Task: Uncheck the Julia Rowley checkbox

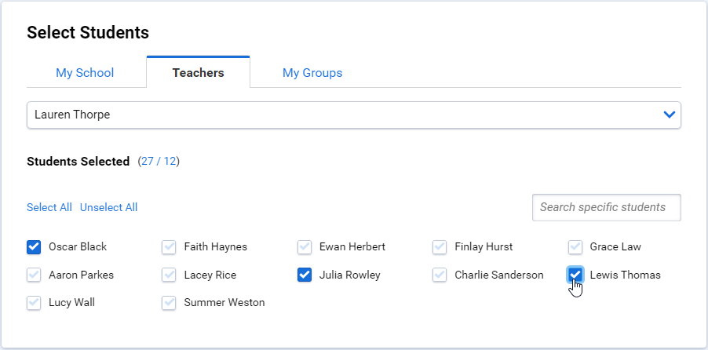Action: pyautogui.click(x=305, y=275)
